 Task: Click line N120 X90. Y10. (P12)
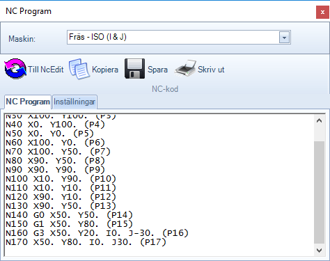tap(61, 197)
